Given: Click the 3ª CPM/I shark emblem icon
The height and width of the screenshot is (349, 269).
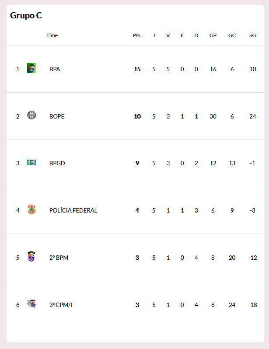Looking at the screenshot, I should (x=31, y=304).
